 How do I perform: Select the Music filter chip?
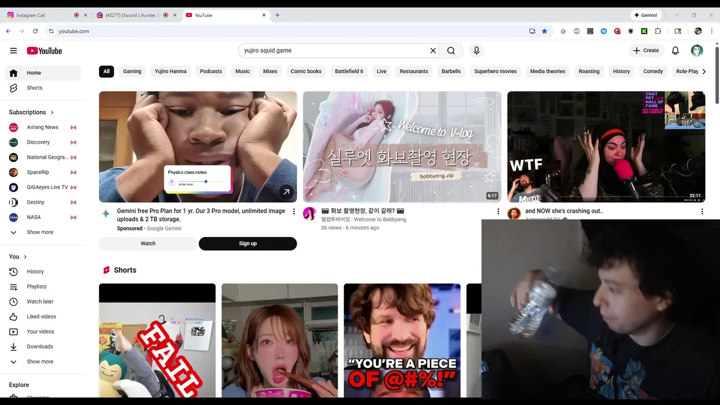242,71
